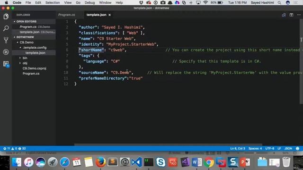Image resolution: width=303 pixels, height=170 pixels.
Task: Open the File menu
Action: (28, 3)
